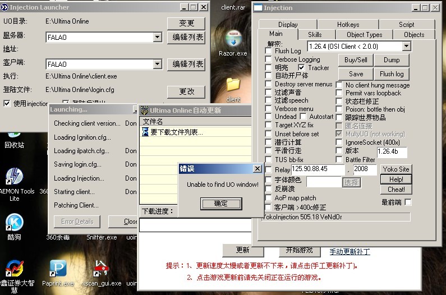The height and width of the screenshot is (295, 446).
Task: Switch to the Object Types tab
Action: 364,35
